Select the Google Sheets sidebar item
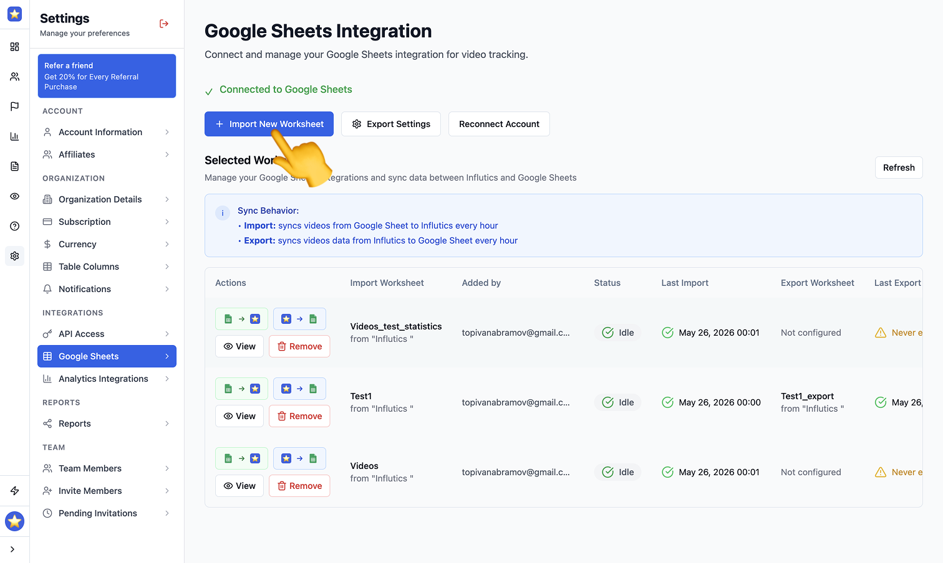 tap(107, 356)
